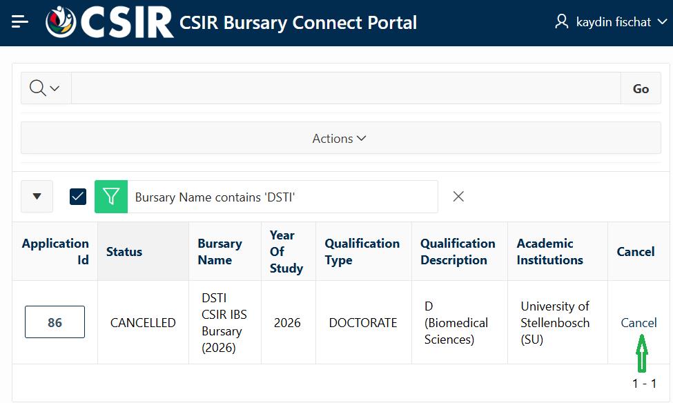Edit the Bursary Name contains 'DSTI' filter
The width and height of the screenshot is (673, 403).
pos(215,197)
